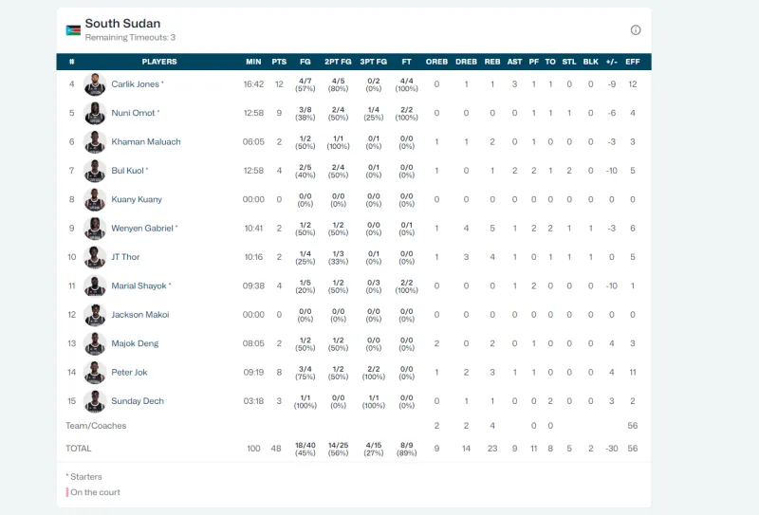
Task: Sort table by PTS column header
Action: click(279, 62)
